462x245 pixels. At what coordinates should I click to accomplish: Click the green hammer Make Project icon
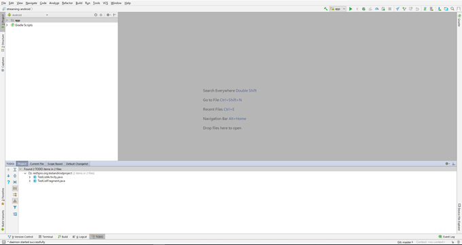[x=325, y=9]
